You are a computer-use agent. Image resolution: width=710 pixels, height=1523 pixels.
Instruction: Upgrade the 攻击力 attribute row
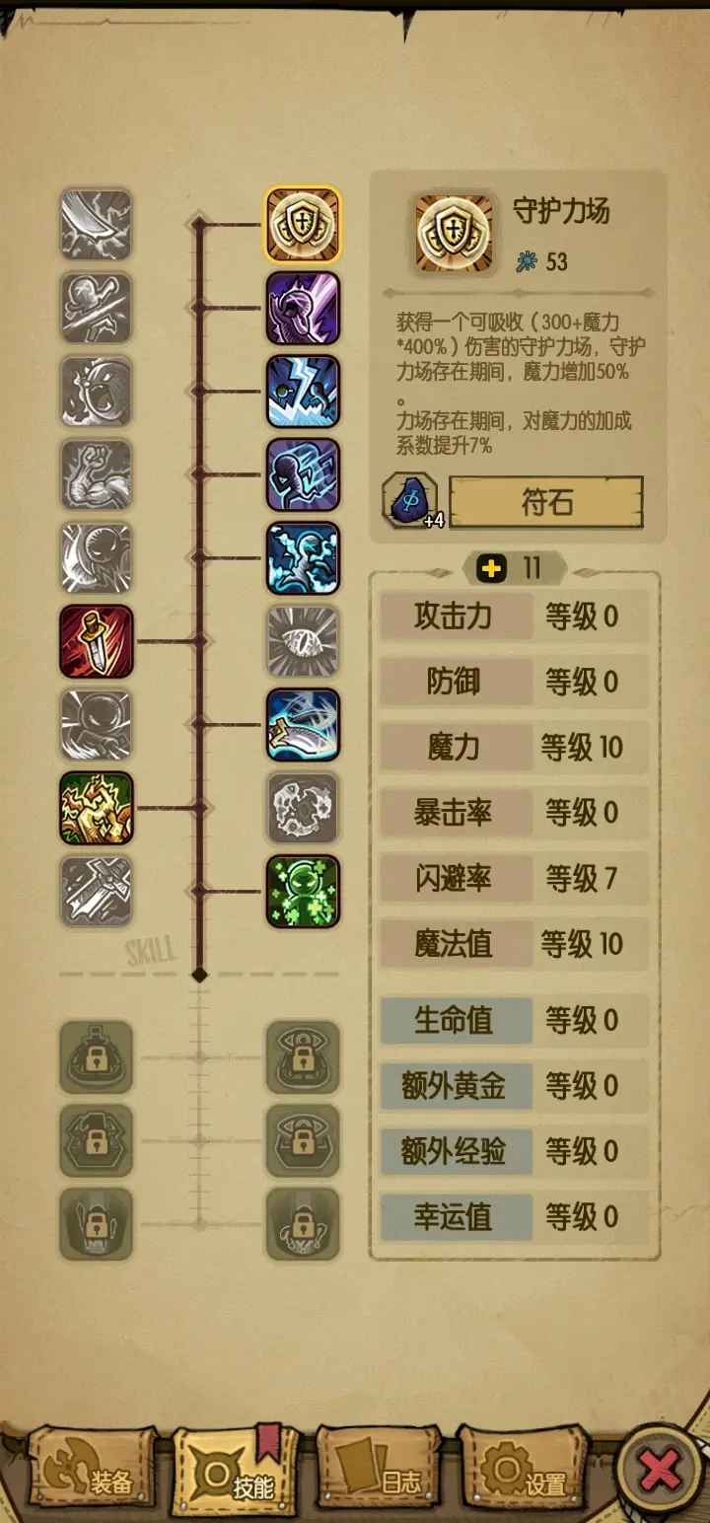tap(514, 617)
